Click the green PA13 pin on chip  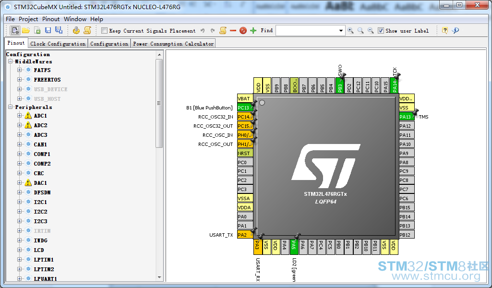tap(407, 117)
